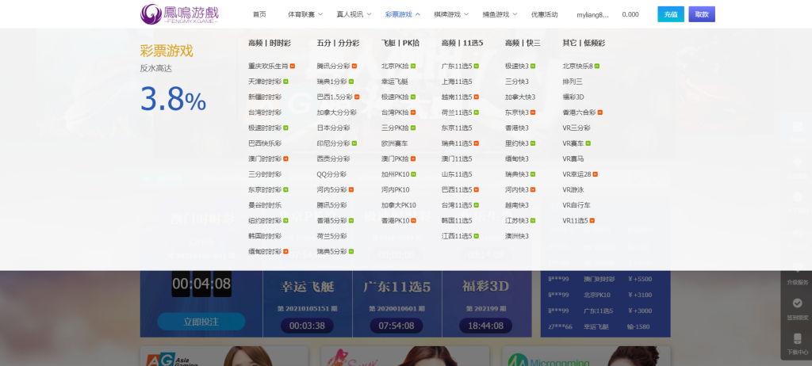Collapse the 彩票游戏 dropdown menu
The width and height of the screenshot is (812, 366).
402,14
